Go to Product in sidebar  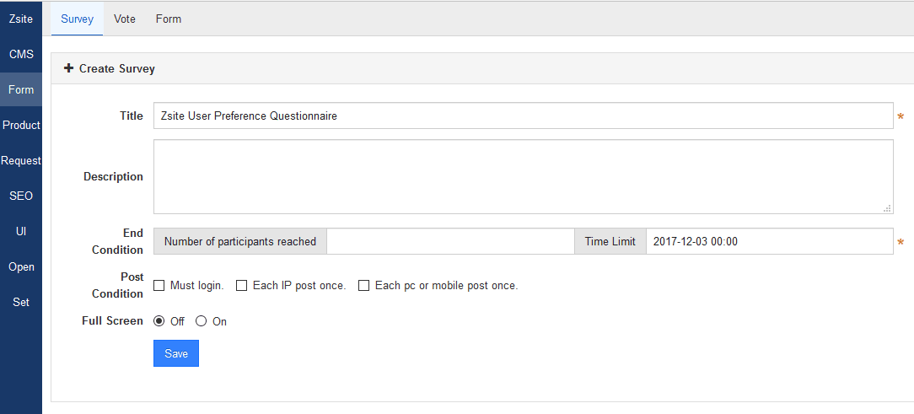[21, 126]
